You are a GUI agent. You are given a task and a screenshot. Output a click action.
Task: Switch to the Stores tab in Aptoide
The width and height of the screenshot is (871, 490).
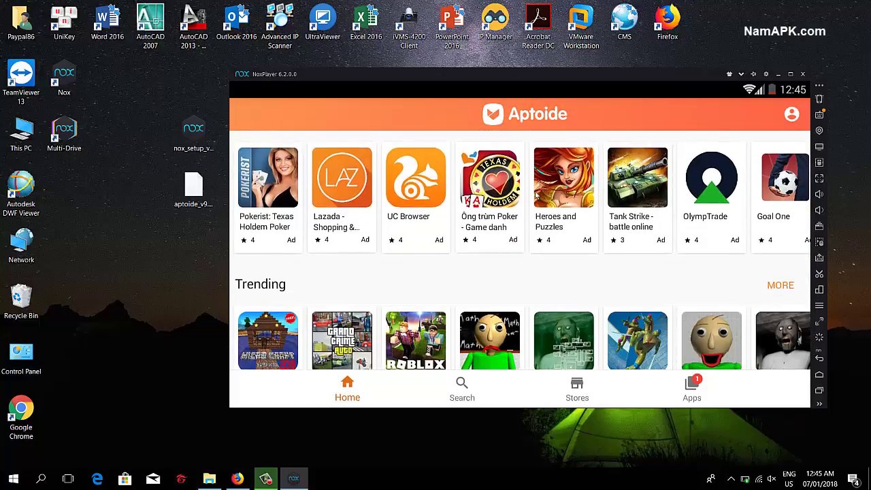point(577,389)
